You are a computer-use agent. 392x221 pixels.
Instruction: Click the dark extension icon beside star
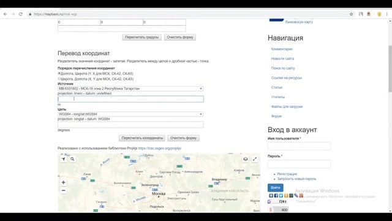tap(361, 14)
